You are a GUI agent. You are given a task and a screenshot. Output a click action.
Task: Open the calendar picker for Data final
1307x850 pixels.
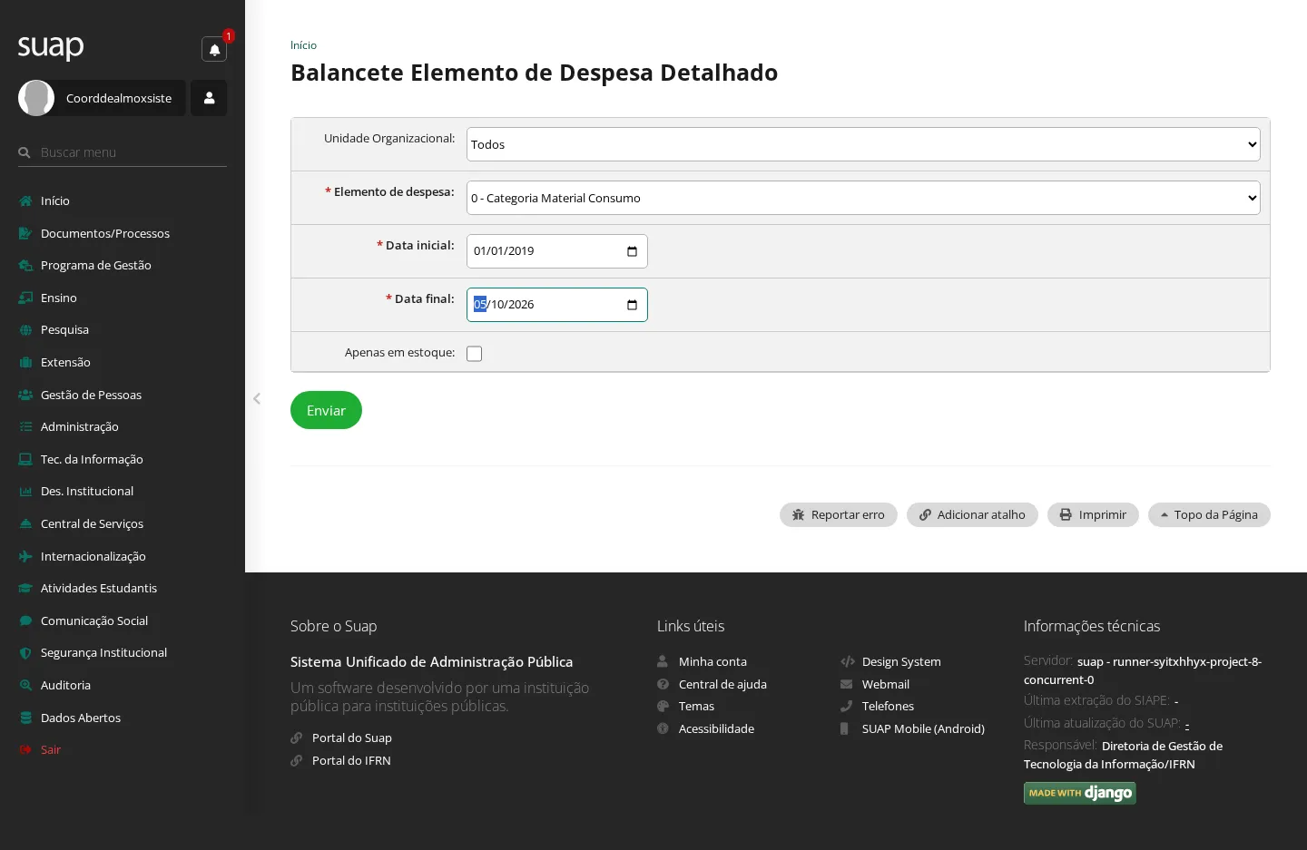632,305
